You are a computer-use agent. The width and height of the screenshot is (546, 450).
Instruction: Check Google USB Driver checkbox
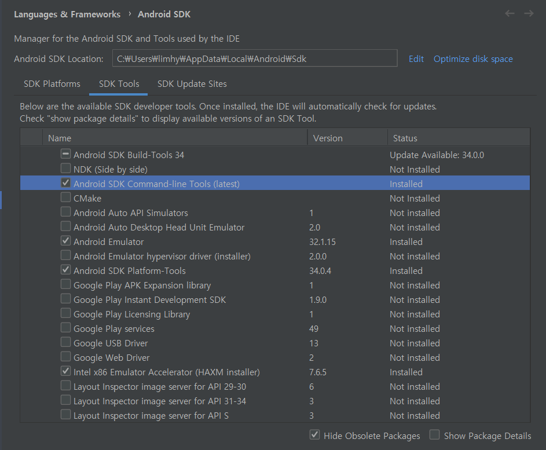click(65, 342)
